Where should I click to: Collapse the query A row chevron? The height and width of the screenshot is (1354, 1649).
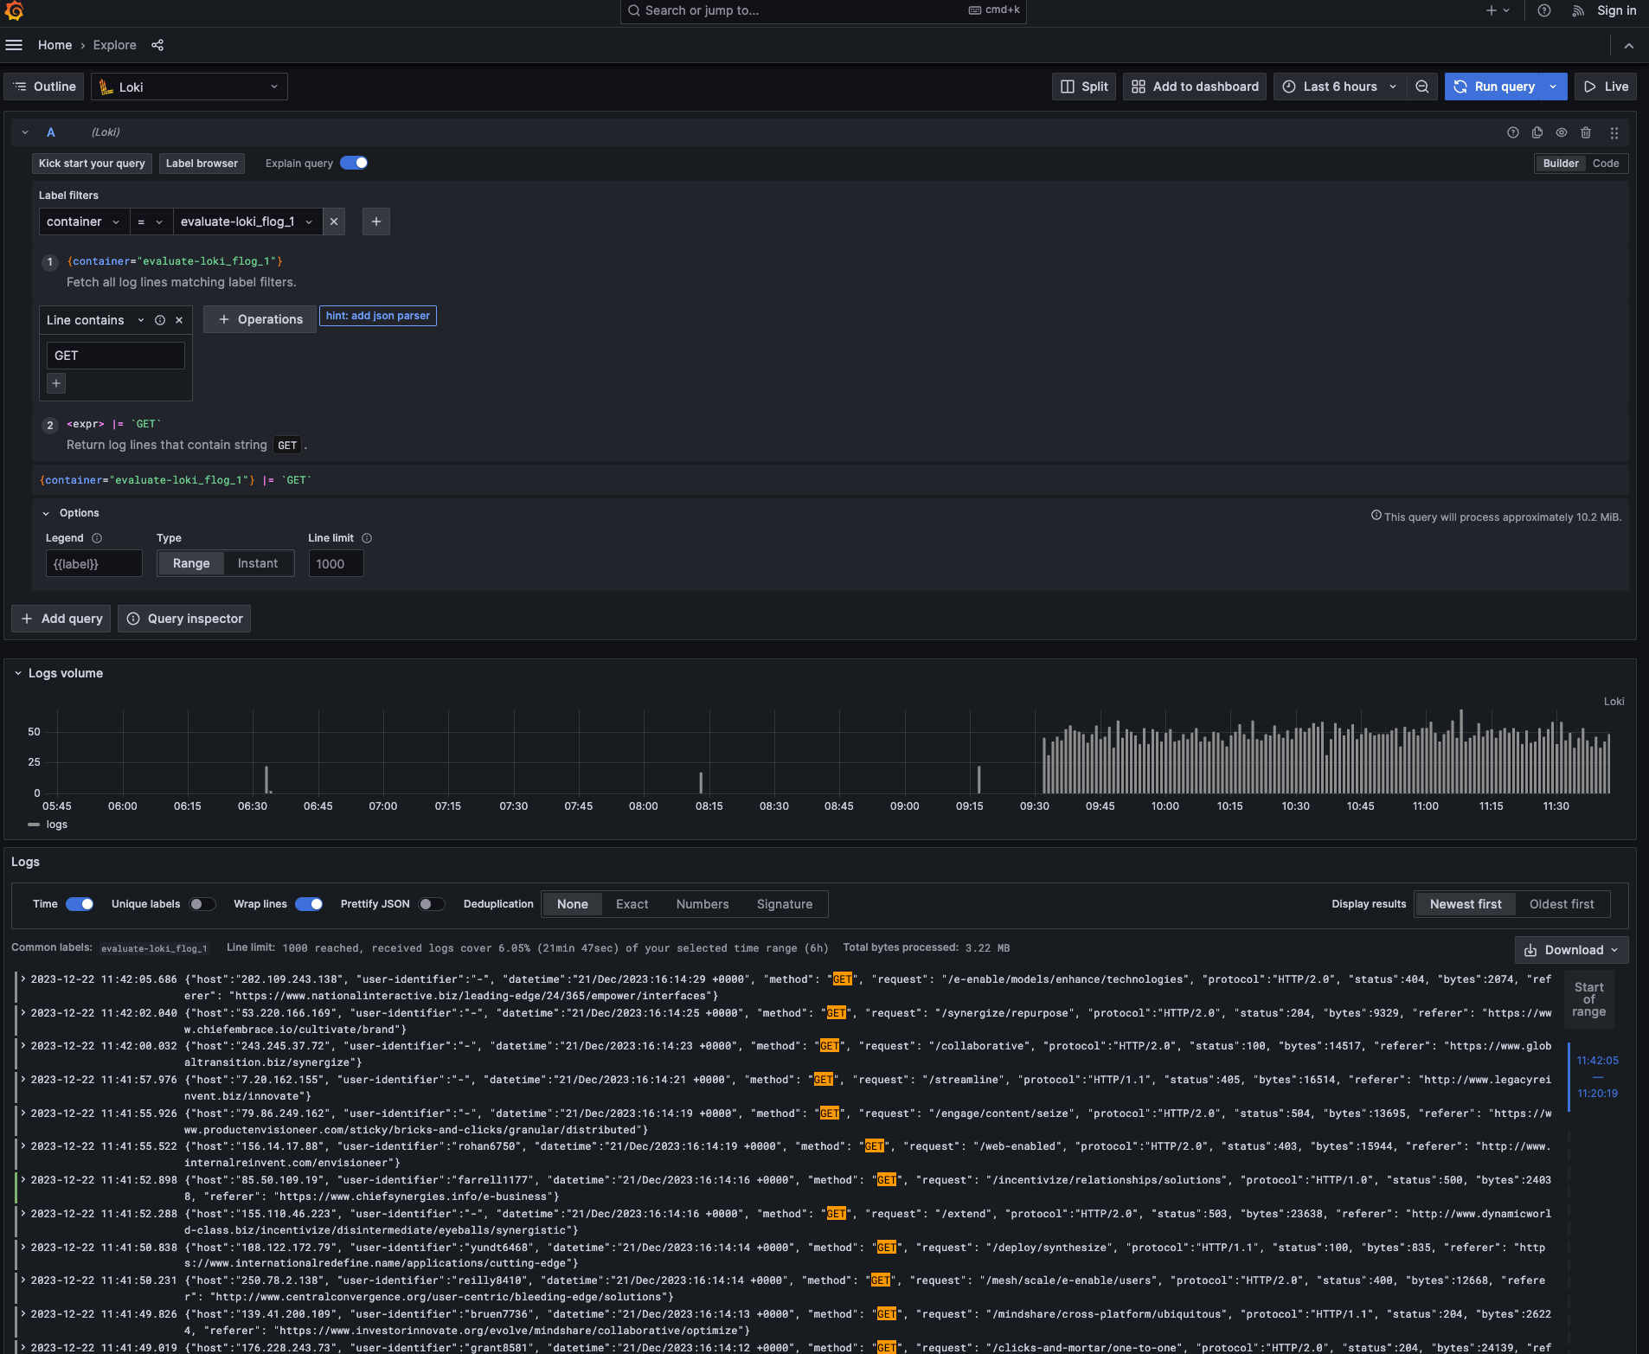[25, 132]
